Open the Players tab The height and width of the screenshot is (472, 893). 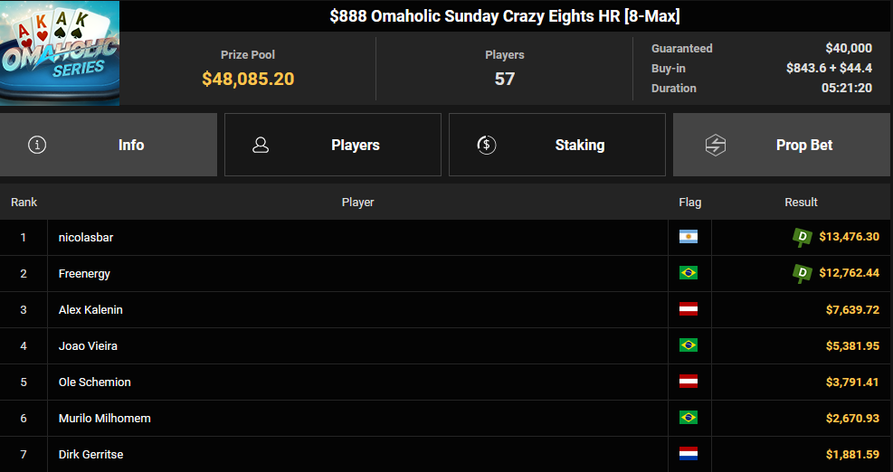coord(333,145)
